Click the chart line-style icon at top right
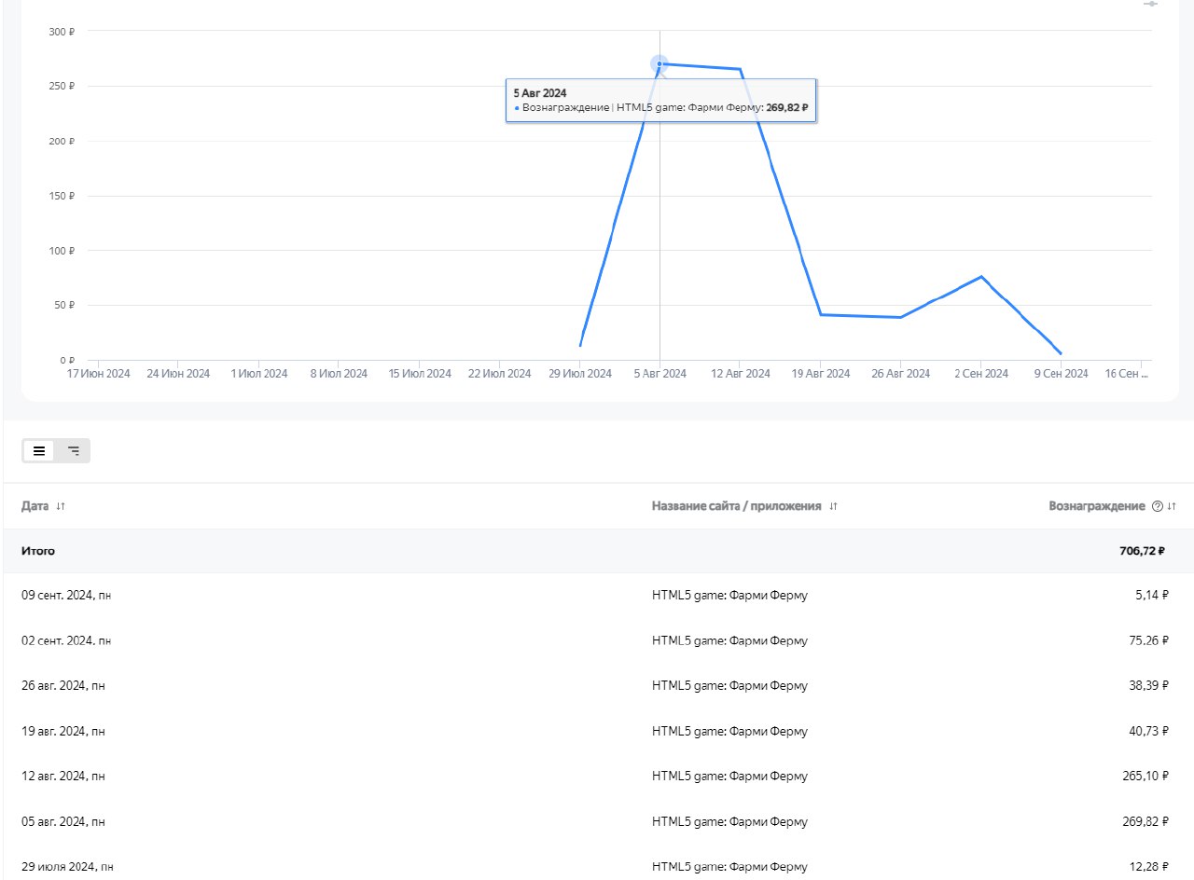The image size is (1194, 880). tap(1150, 5)
